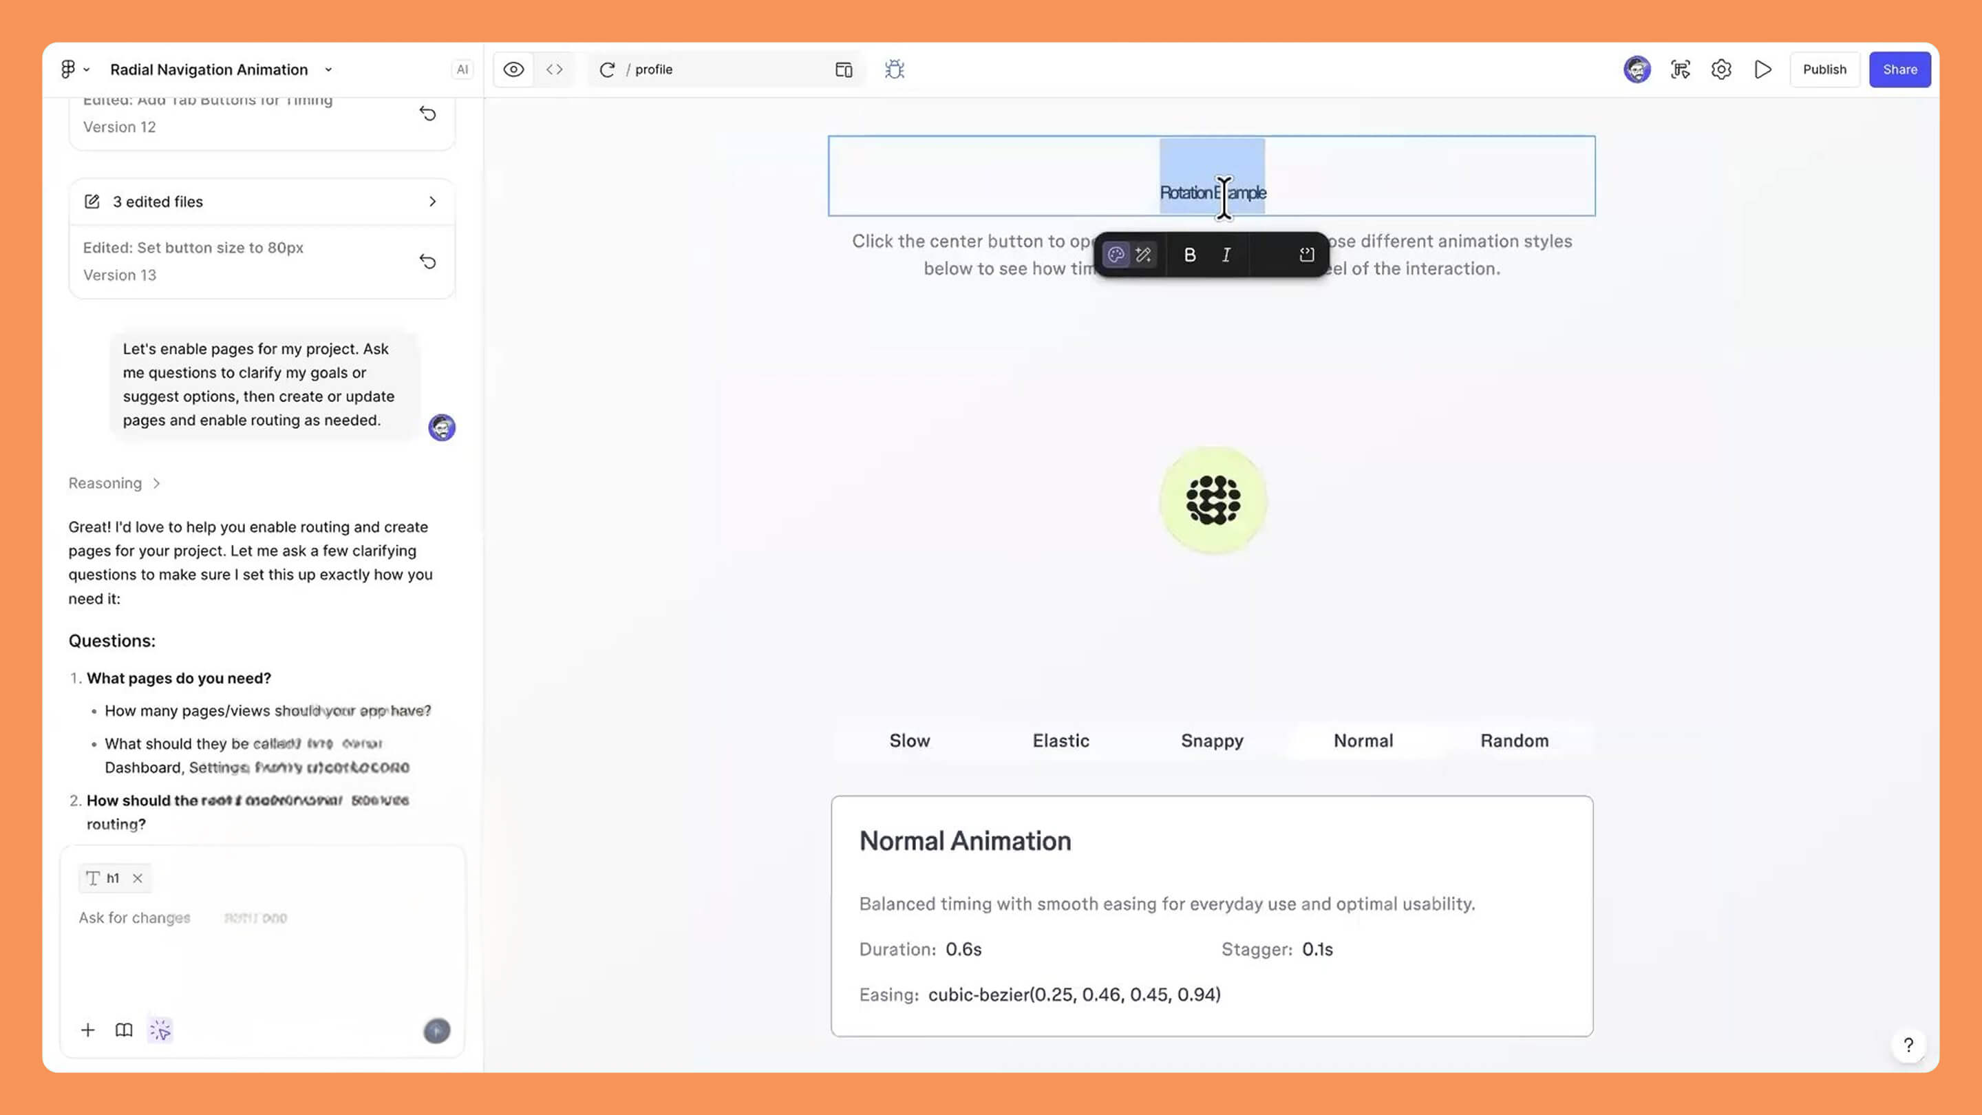The height and width of the screenshot is (1115, 1982).
Task: Open project settings gear
Action: 1721,70
